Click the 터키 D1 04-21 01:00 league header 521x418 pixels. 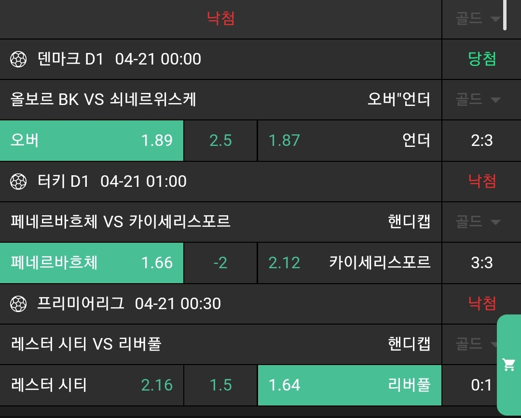(112, 182)
